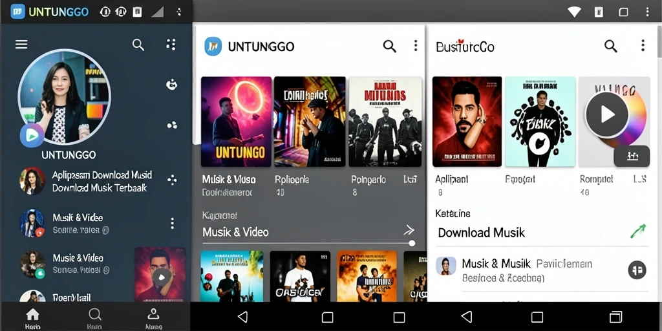662x331 pixels.
Task: Click the dark button under the play disc
Action: coord(632,156)
